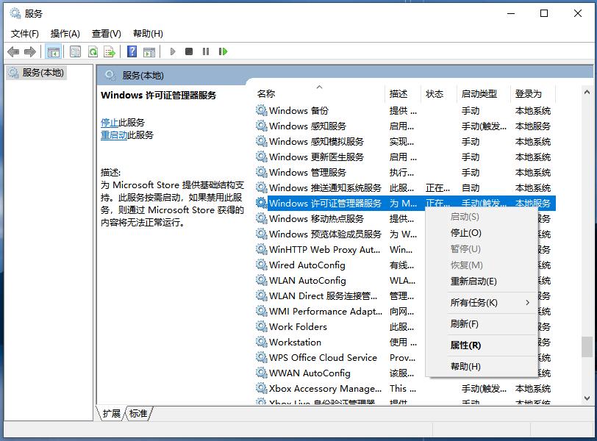Click the Restart Service toolbar icon
The width and height of the screenshot is (597, 441).
(223, 51)
